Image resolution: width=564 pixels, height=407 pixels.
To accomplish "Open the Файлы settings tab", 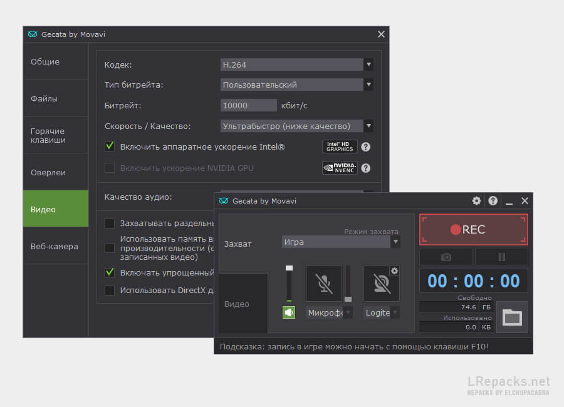I will pos(56,98).
